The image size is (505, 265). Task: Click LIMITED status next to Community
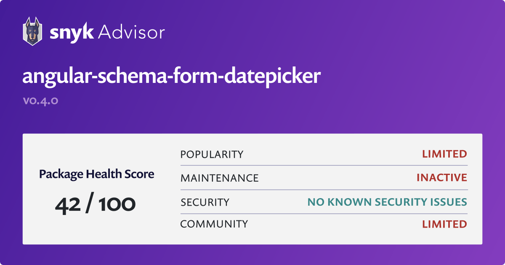click(x=444, y=224)
